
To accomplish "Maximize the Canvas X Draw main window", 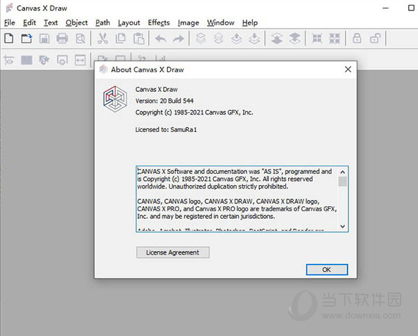I will (x=412, y=8).
